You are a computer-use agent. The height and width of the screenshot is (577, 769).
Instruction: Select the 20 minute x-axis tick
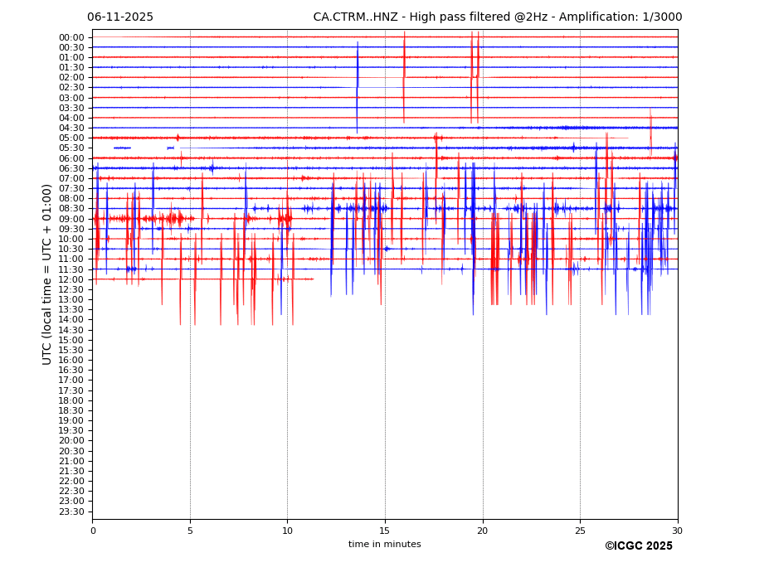pyautogui.click(x=482, y=531)
